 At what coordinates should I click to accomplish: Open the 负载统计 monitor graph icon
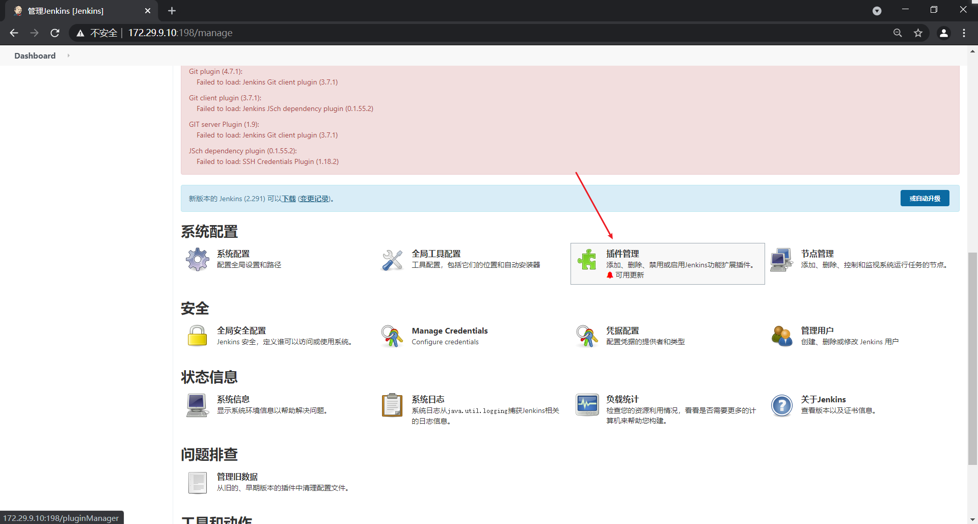[587, 405]
